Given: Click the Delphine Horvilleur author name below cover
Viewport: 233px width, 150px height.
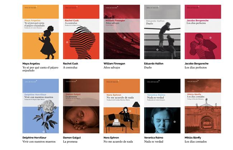Looking at the screenshot, I should point(34,137).
